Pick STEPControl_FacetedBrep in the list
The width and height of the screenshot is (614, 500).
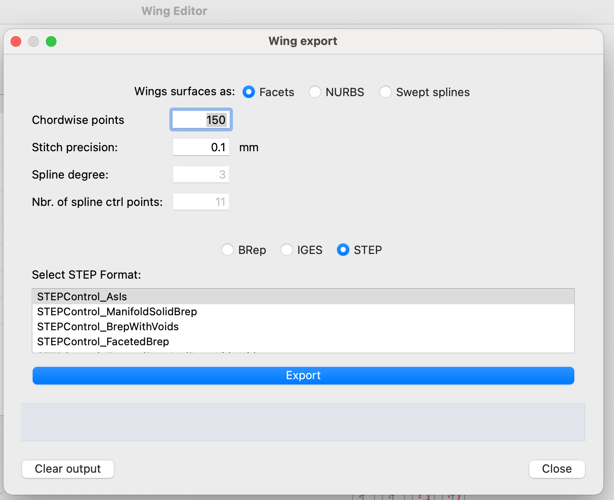(103, 342)
